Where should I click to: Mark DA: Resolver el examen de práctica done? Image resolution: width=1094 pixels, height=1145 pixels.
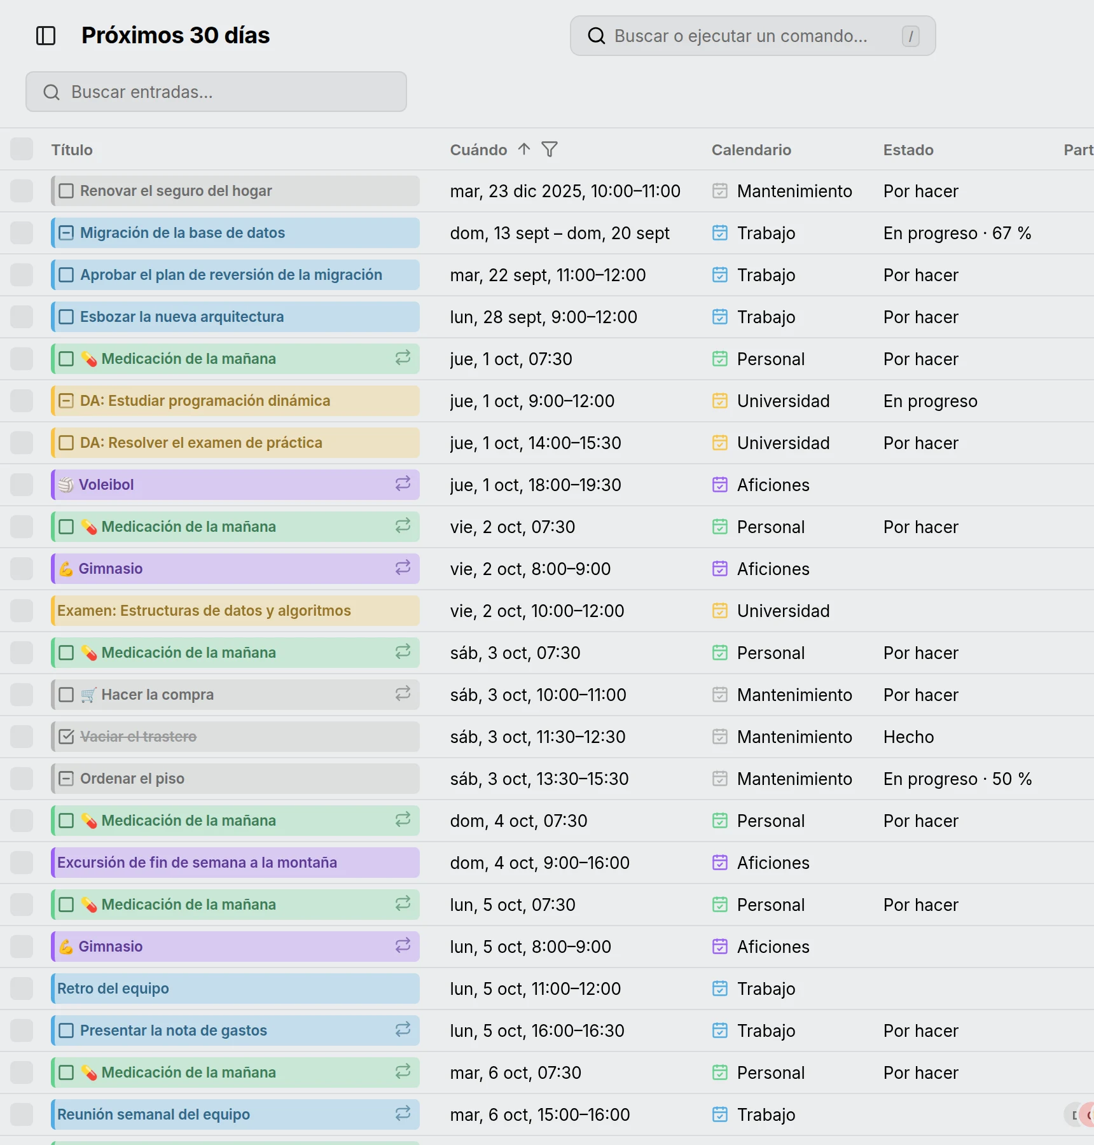point(66,443)
